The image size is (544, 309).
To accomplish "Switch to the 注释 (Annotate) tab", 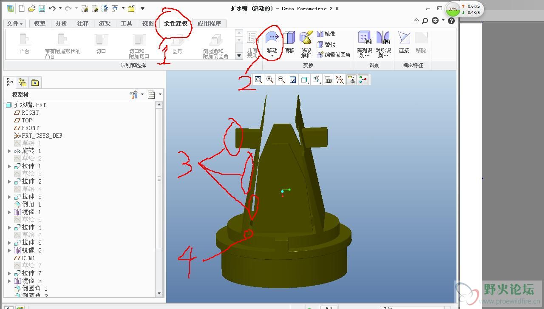I will (x=83, y=24).
